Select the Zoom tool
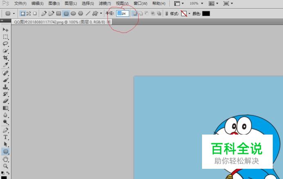This screenshot has height=179, width=283. point(5,166)
